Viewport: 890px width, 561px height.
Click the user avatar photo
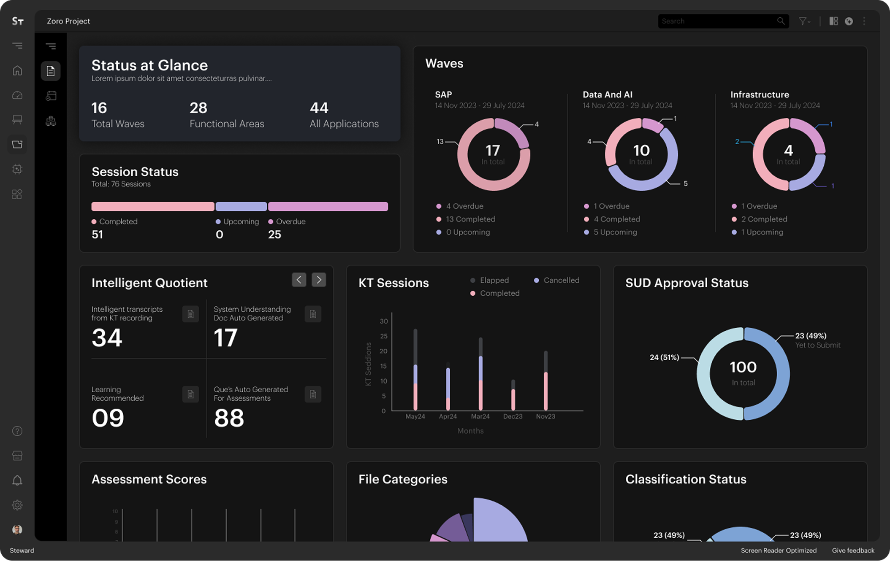coord(17,530)
